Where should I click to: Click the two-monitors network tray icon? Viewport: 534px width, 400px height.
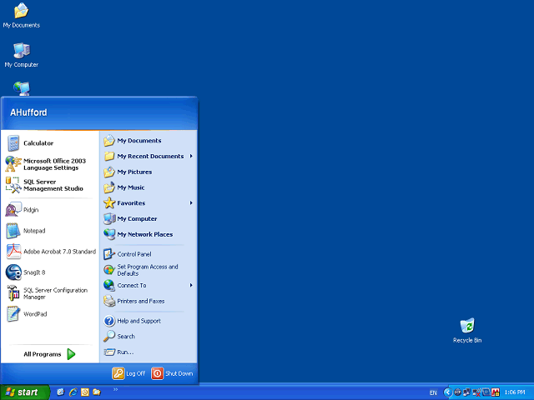(466, 392)
